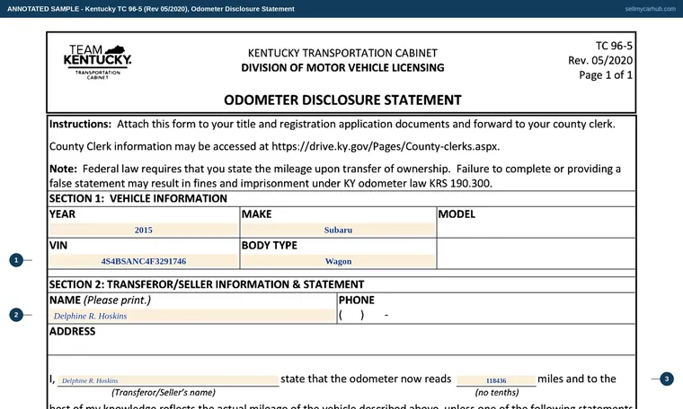Viewport: 683px width, 409px height.
Task: Click the sellmycarhub.com text in the header
Action: [x=651, y=9]
